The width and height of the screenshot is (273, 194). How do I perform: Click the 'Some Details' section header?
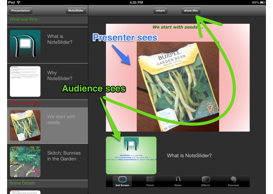[x=48, y=183]
